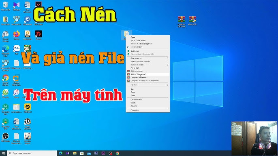
Task: Open Visual Studio from the taskbar
Action: coord(68,153)
